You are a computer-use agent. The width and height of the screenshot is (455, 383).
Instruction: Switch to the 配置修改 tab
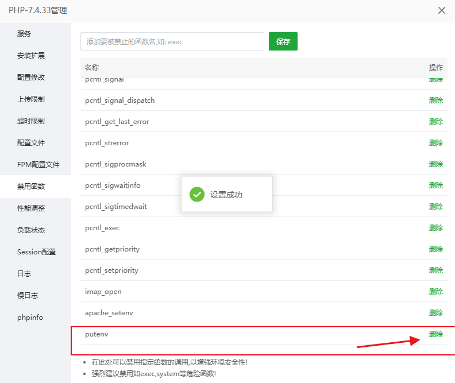click(31, 77)
